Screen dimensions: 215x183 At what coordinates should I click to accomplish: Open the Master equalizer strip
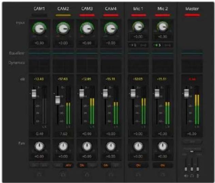pos(192,53)
